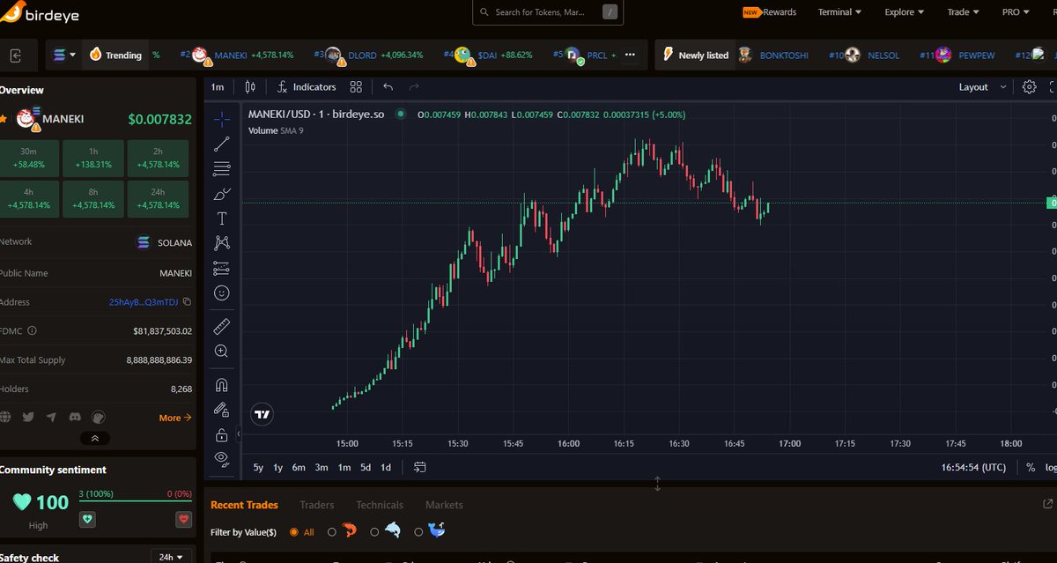Collapse the drawing toolbar with side arrow
This screenshot has height=563, width=1057.
pos(240,433)
